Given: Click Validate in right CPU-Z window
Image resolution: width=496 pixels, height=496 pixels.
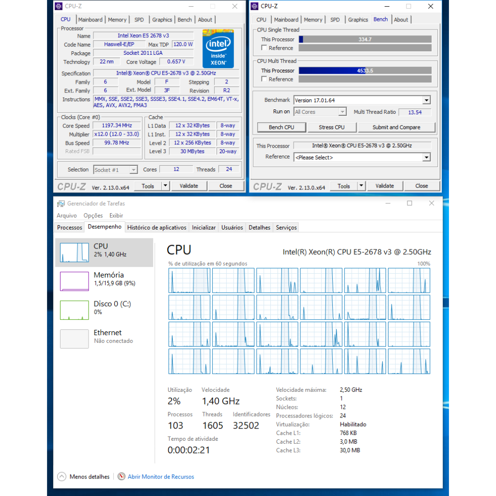Looking at the screenshot, I should 385,186.
